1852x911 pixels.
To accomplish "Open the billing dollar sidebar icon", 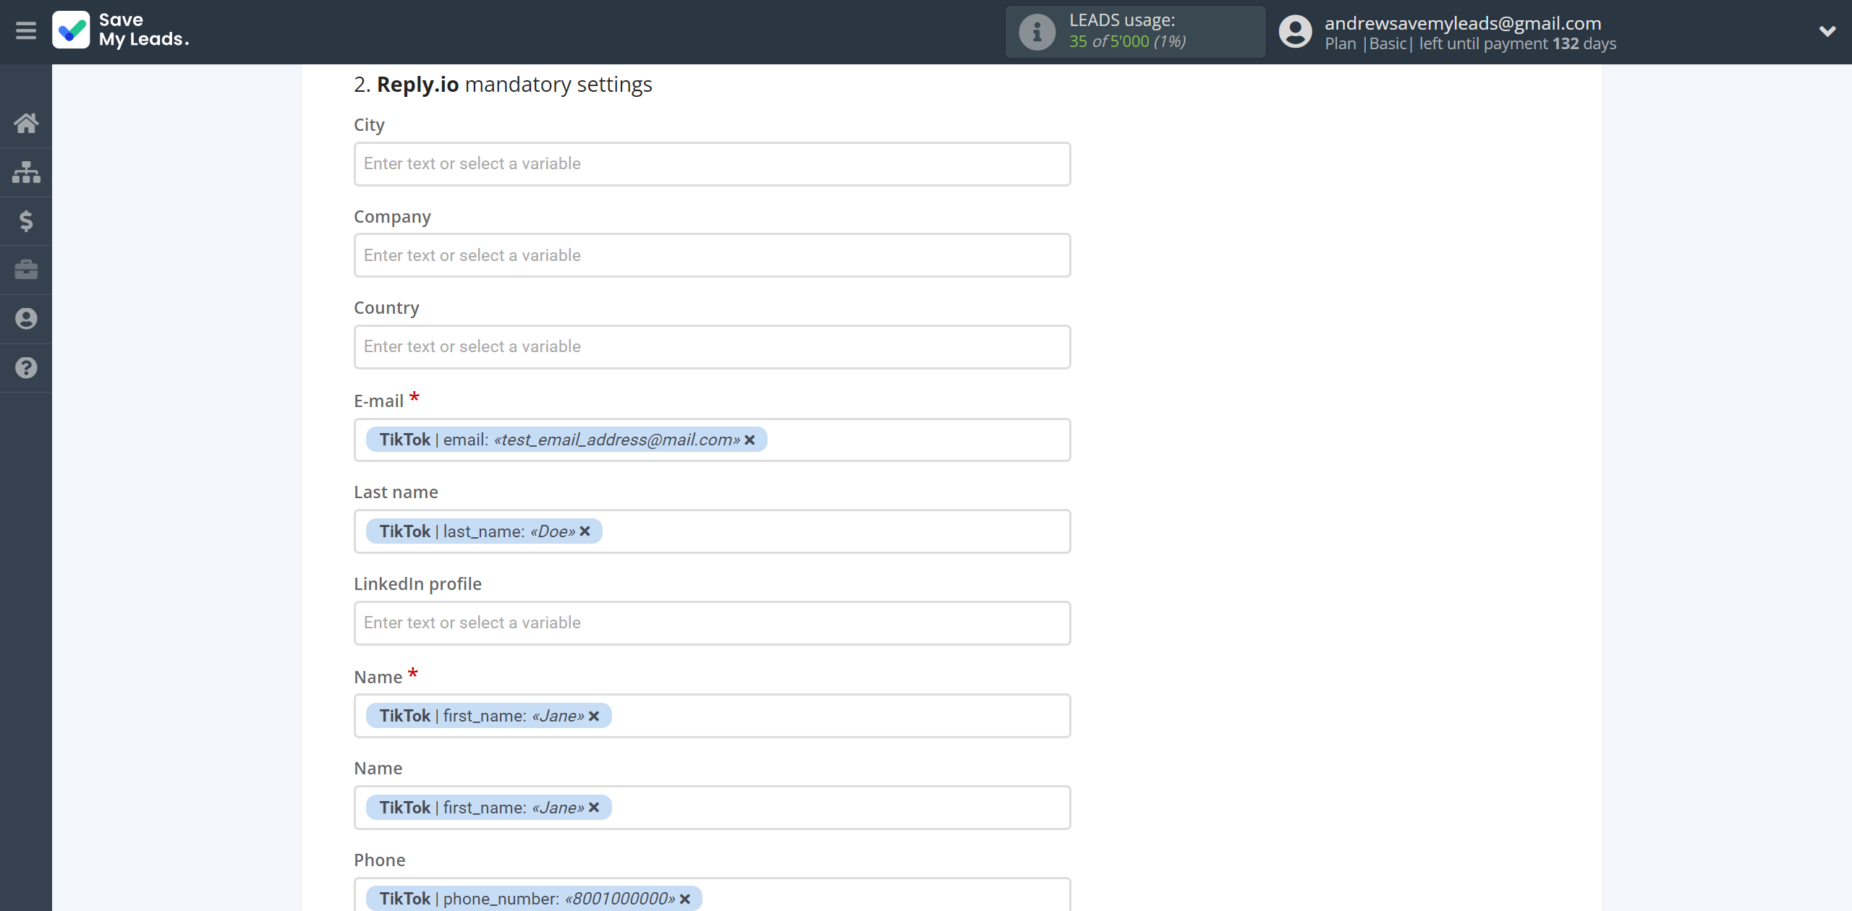I will point(26,221).
